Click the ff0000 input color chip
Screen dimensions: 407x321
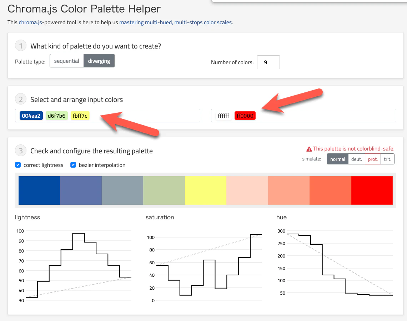245,116
